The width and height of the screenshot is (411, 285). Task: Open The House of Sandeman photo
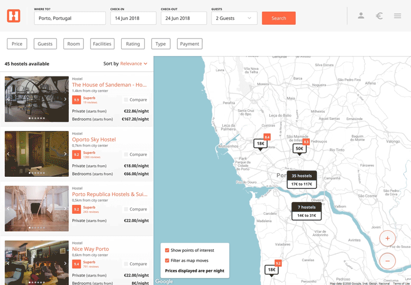[x=36, y=99]
